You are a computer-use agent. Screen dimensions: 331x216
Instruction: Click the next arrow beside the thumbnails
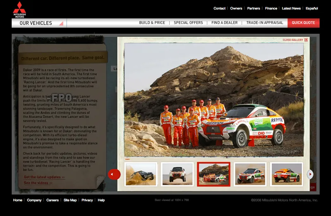(x=310, y=174)
